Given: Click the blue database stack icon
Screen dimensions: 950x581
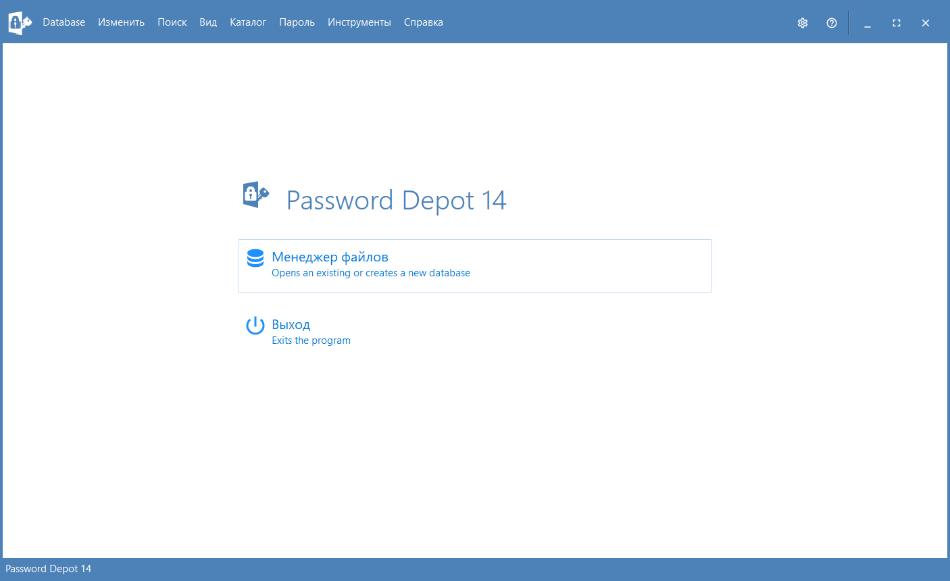Looking at the screenshot, I should point(255,258).
